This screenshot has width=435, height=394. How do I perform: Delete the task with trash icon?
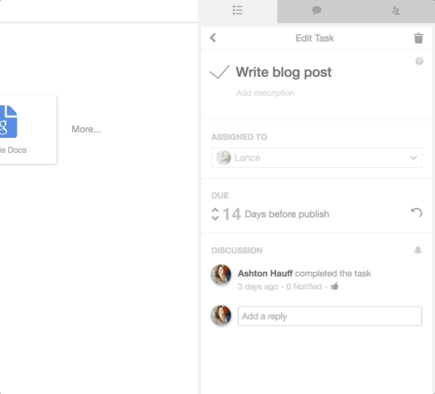(419, 38)
